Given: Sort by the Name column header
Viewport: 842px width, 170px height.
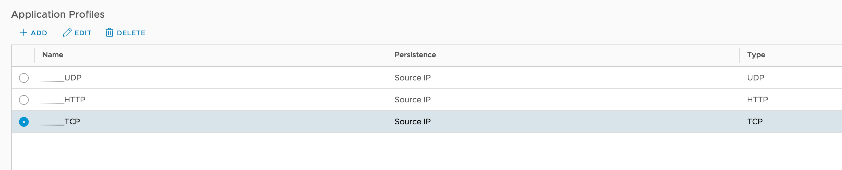Looking at the screenshot, I should pos(53,55).
